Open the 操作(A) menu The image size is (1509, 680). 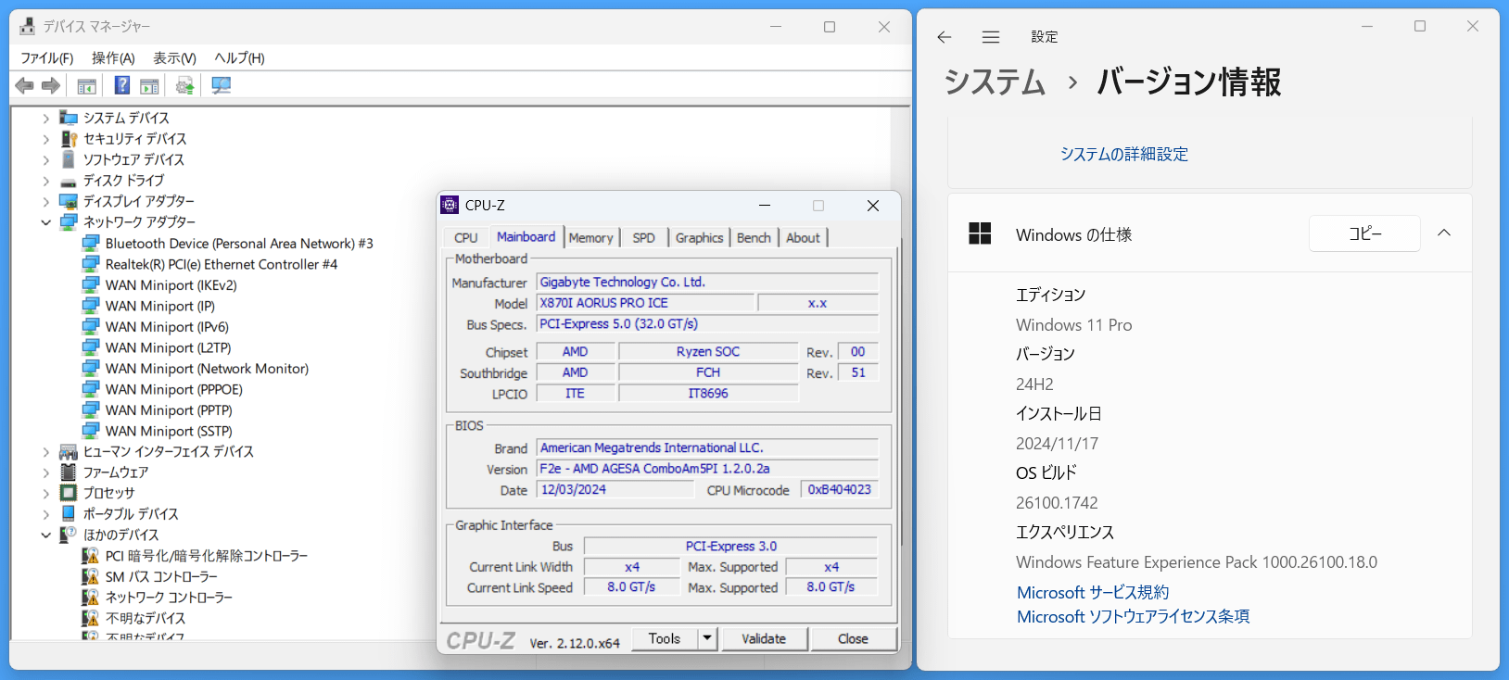[x=113, y=57]
